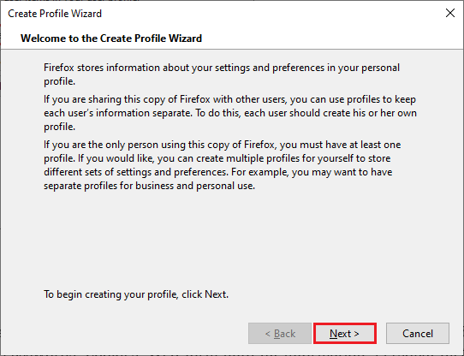The image size is (464, 356).
Task: Click the Create Profile Wizard window title
Action: tap(55, 14)
